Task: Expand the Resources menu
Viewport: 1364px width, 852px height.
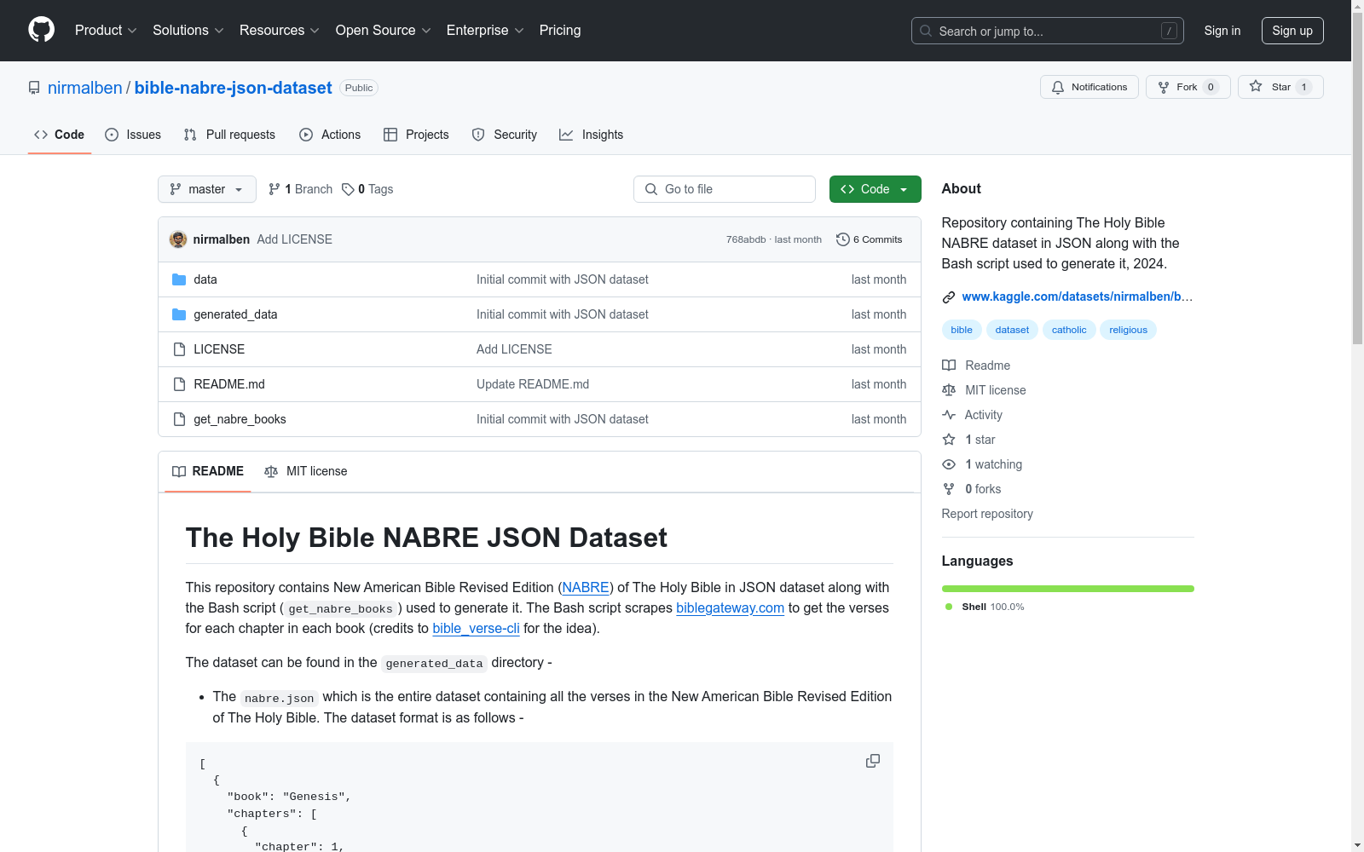Action: (x=280, y=30)
